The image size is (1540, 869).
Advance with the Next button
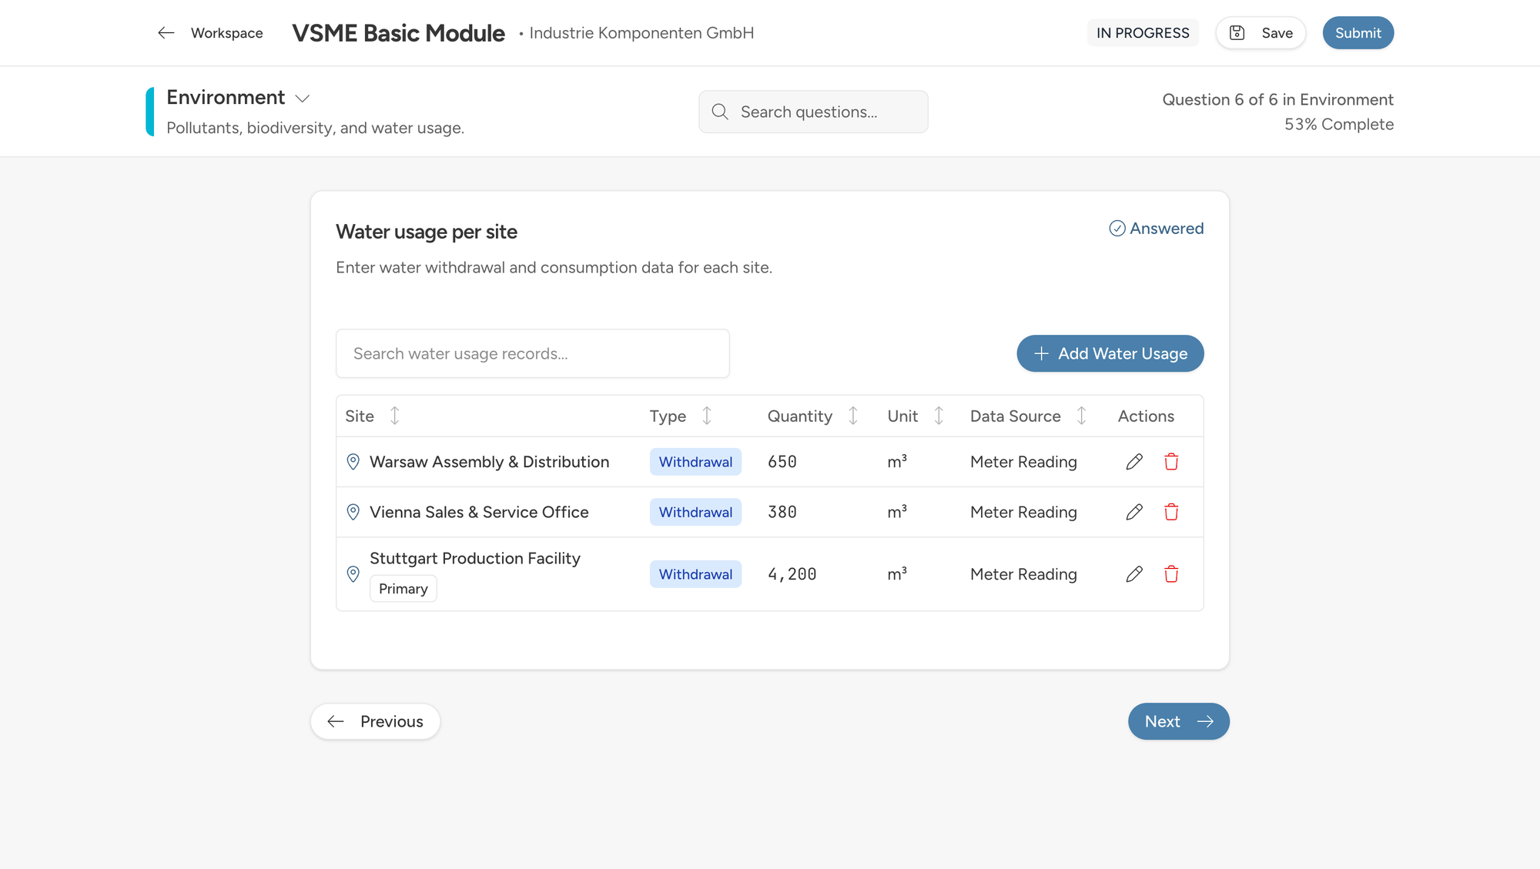point(1178,721)
